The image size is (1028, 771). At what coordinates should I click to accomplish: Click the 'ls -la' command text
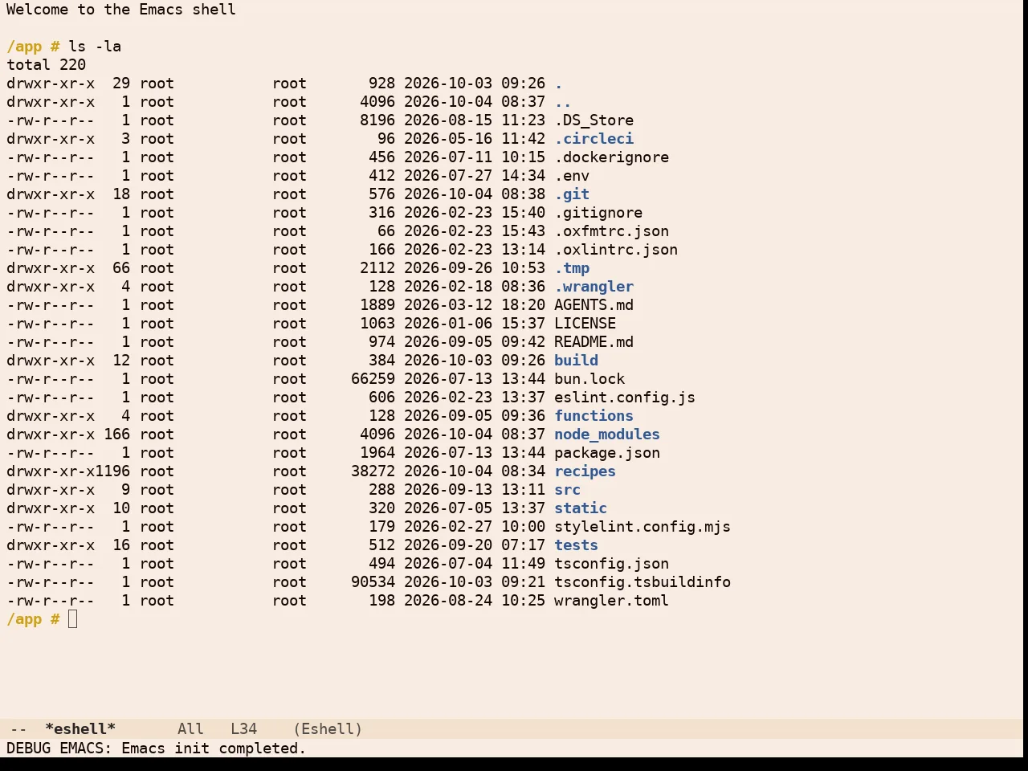click(x=95, y=47)
